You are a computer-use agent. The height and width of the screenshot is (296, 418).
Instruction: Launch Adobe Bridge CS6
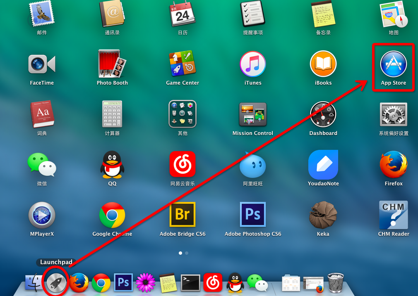click(183, 214)
